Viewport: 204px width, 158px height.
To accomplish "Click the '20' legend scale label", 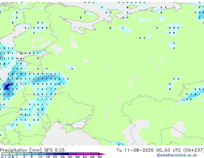I will [55, 157].
